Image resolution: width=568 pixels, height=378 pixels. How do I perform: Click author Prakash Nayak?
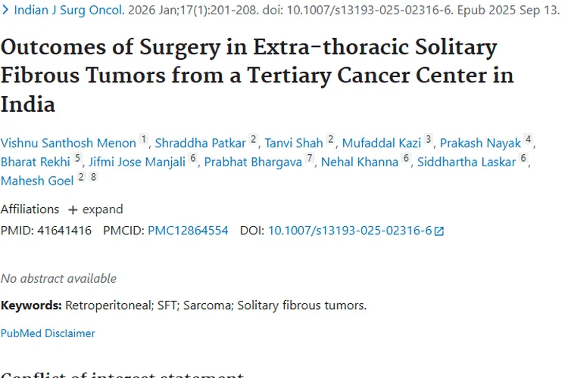[x=480, y=144]
